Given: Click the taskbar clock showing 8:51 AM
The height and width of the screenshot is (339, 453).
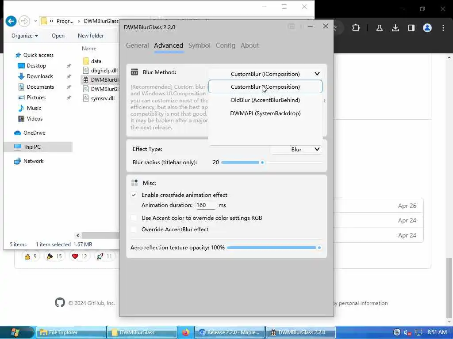Looking at the screenshot, I should pos(437,332).
